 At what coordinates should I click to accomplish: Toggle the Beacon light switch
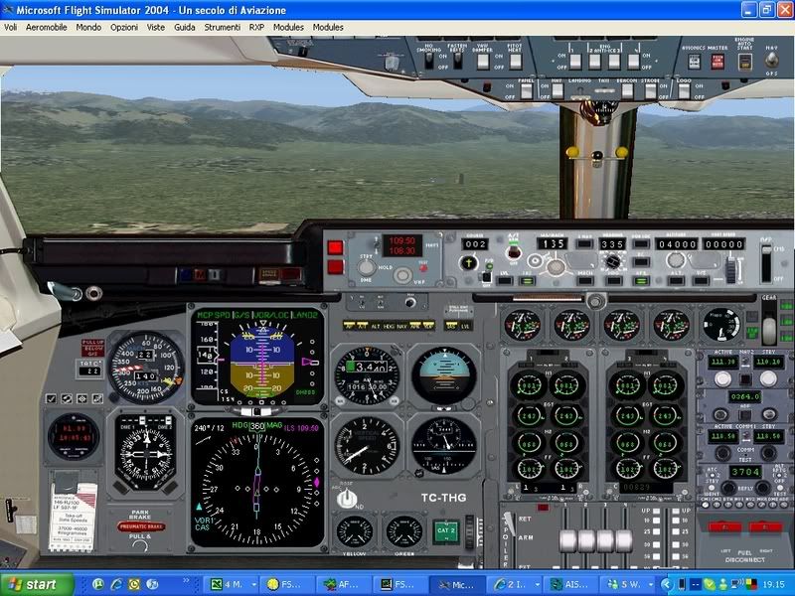click(627, 90)
